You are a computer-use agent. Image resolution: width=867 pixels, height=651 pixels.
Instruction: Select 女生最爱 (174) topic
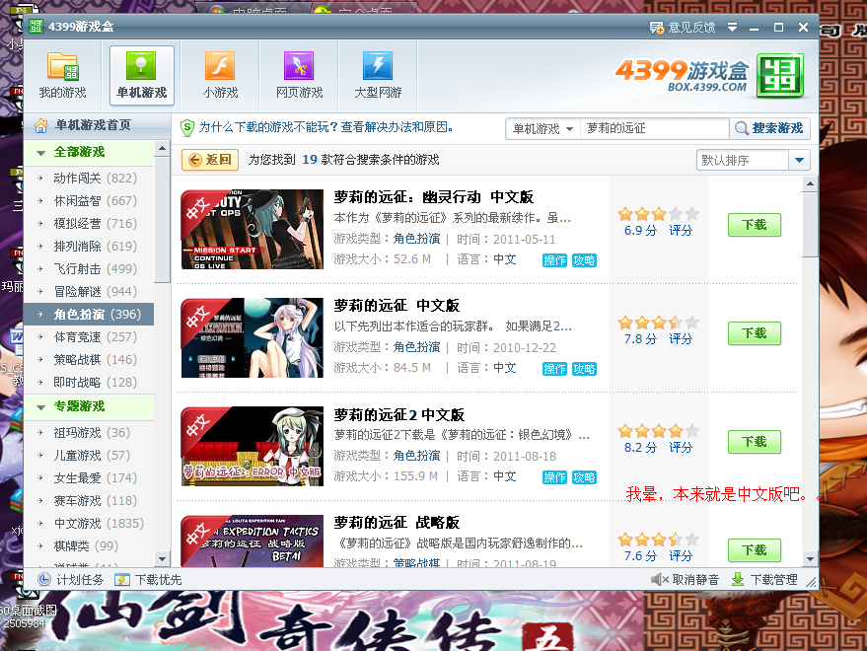tap(89, 477)
